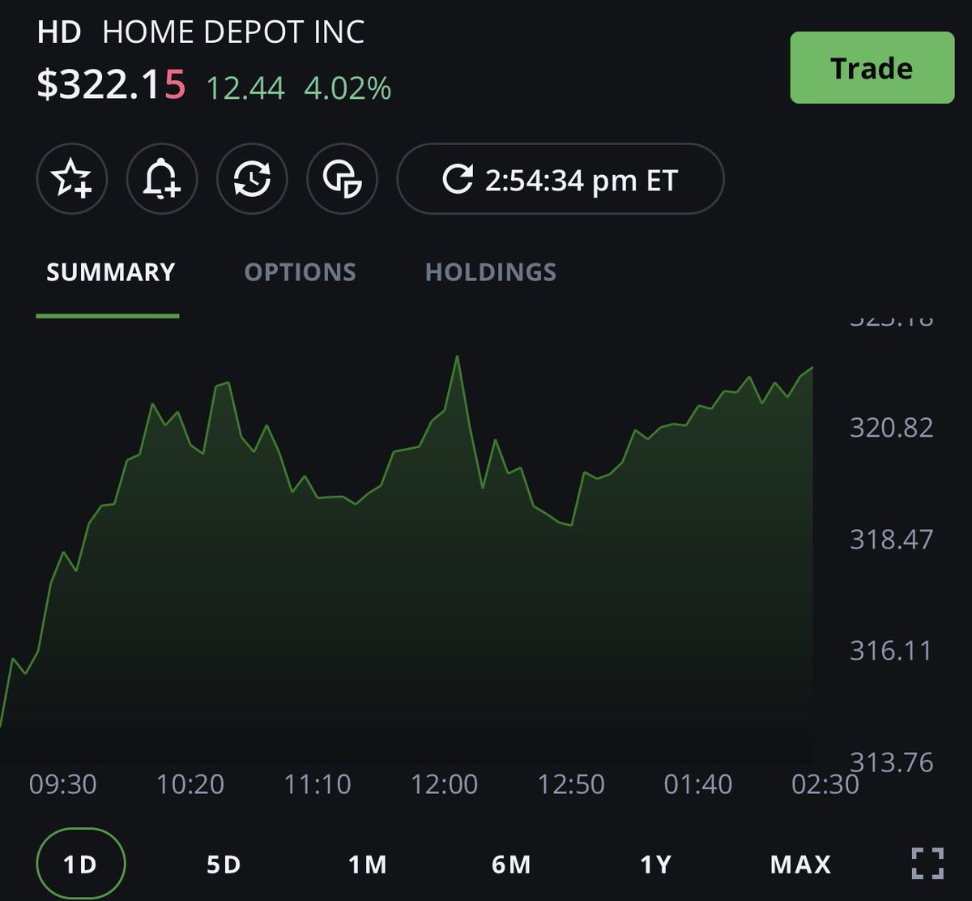Image resolution: width=972 pixels, height=901 pixels.
Task: View the HOLDINGS tab
Action: click(491, 272)
